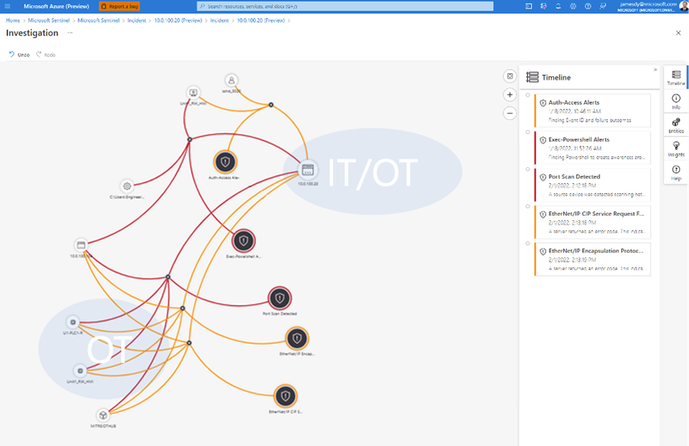Collapse the Timeline panel with the chevrons
Viewport: 689px width, 446px height.
655,69
